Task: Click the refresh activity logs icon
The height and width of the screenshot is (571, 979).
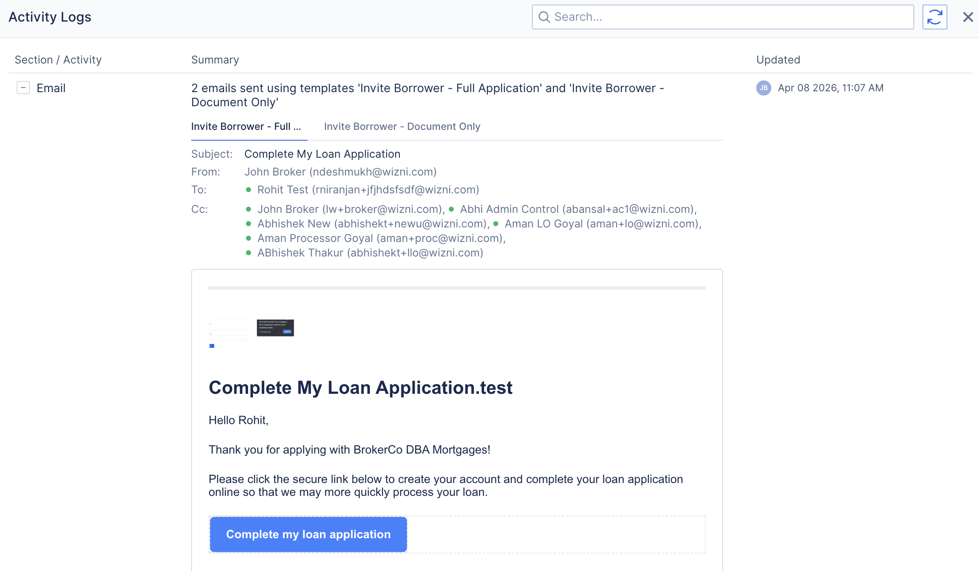Action: tap(935, 17)
